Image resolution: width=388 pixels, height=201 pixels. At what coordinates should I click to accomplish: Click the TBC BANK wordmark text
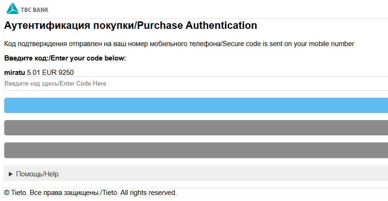click(34, 10)
